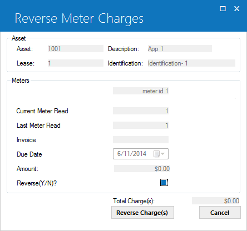The image size is (247, 231).
Task: Click the Amount field showing $0.00
Action: pyautogui.click(x=142, y=169)
